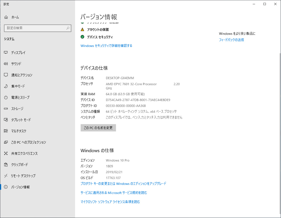Select product ID 00330-80000-00000-AA368
Viewport: 281px width, 218px height.
pyautogui.click(x=126, y=106)
